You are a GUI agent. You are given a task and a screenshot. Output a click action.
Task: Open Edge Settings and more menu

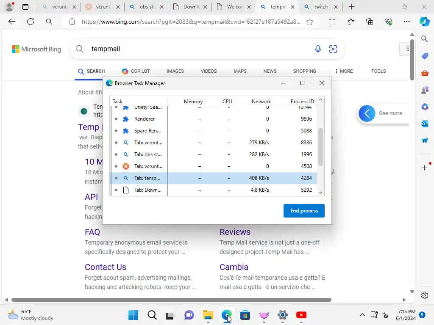click(406, 22)
